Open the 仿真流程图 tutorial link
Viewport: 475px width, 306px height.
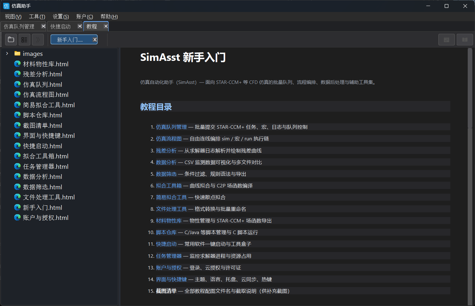[x=169, y=139]
